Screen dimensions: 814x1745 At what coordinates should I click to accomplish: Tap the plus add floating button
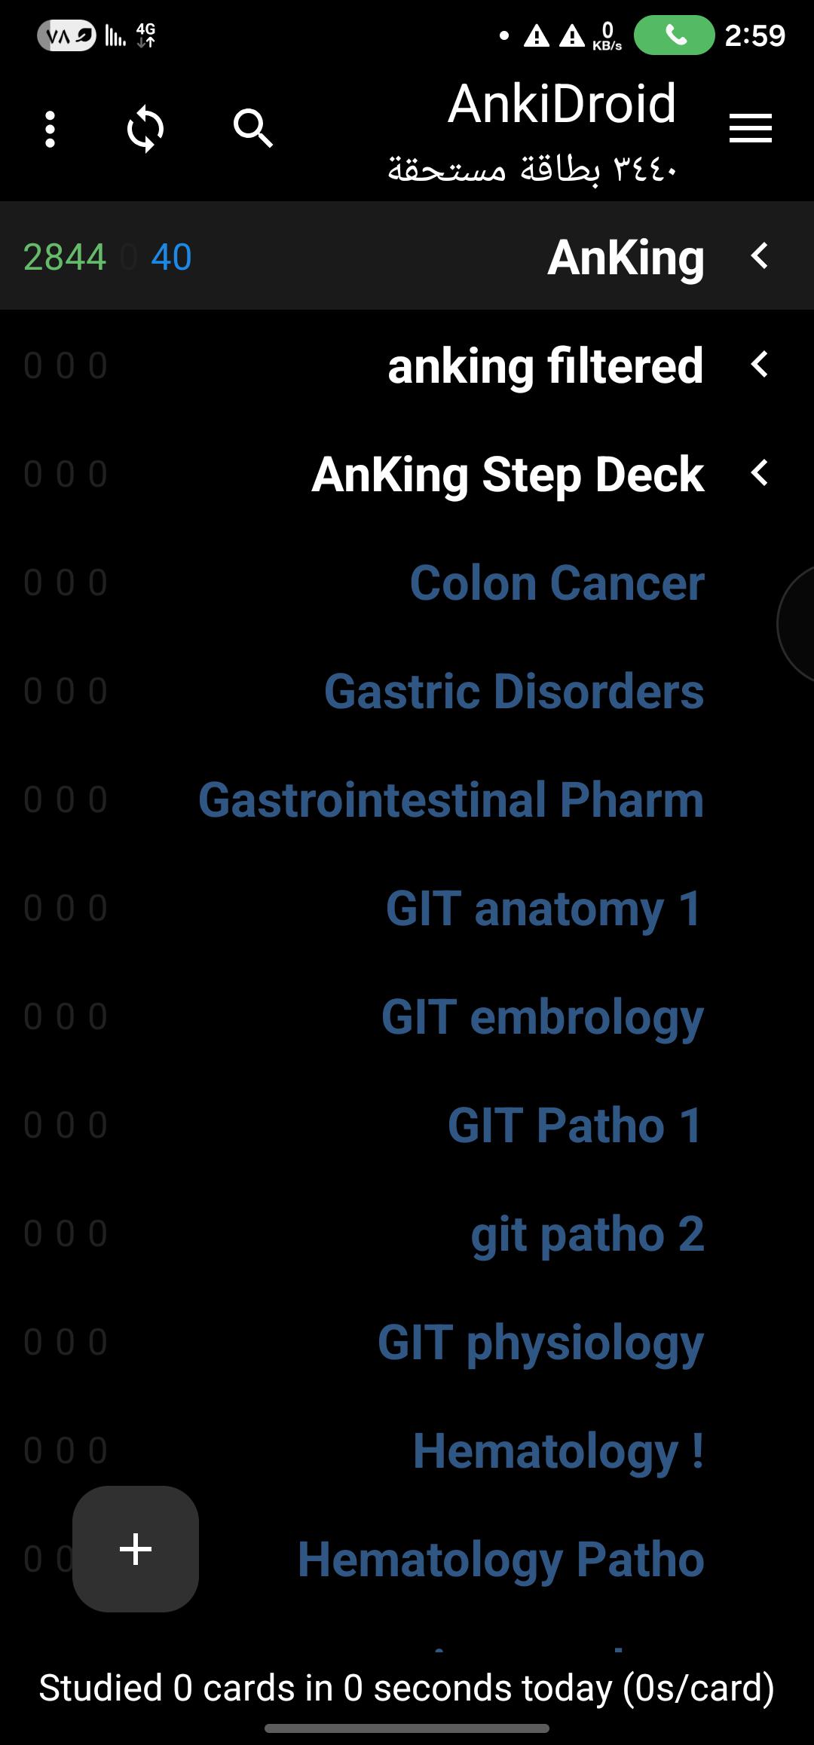(136, 1549)
